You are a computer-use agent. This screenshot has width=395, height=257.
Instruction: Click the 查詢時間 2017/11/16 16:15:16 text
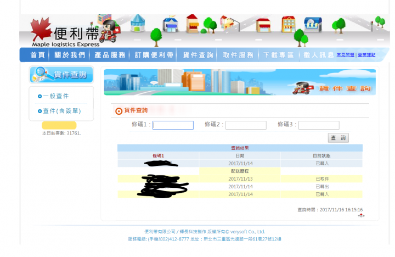point(330,210)
